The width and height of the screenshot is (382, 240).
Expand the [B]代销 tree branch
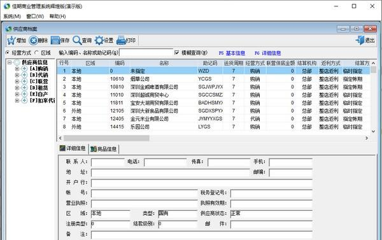click(17, 75)
